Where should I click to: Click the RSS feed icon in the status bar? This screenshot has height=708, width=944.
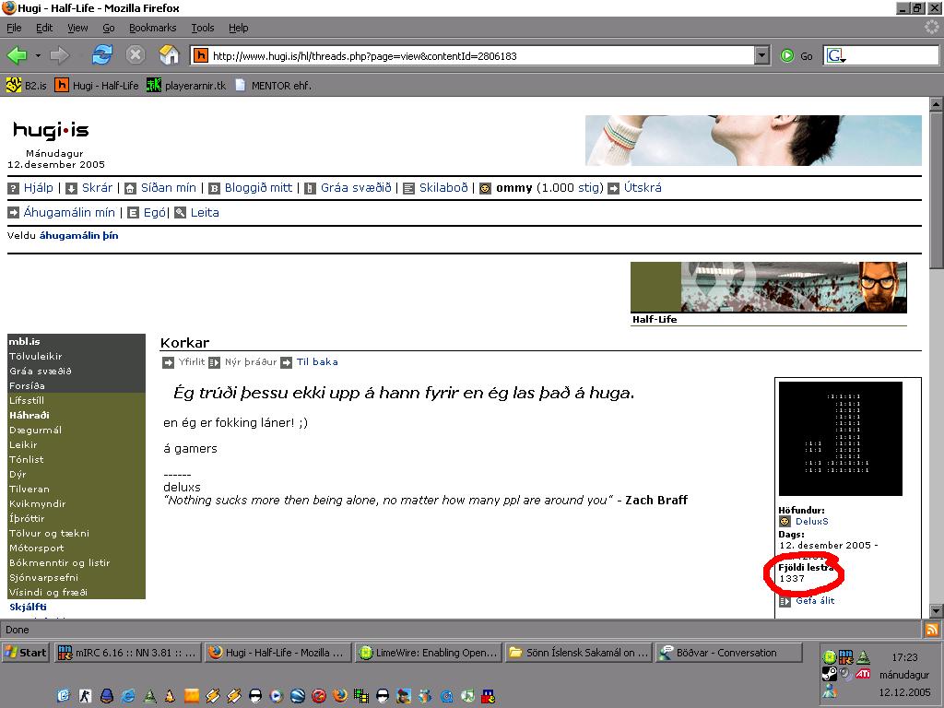click(932, 630)
